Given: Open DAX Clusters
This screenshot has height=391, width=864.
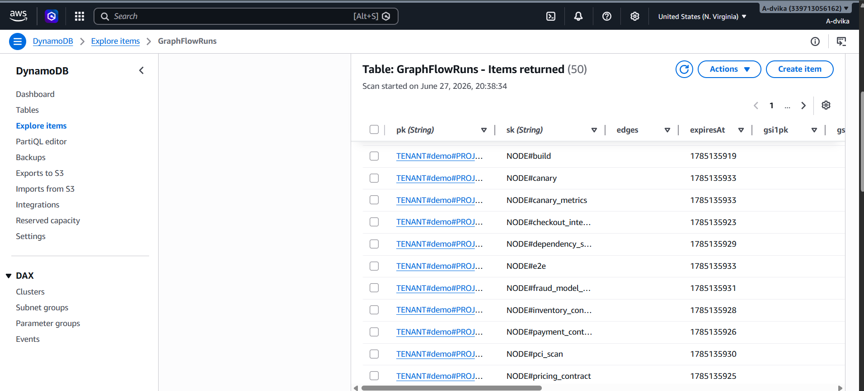Looking at the screenshot, I should tap(30, 292).
